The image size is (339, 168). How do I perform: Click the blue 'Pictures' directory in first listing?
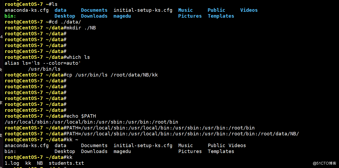click(190, 16)
